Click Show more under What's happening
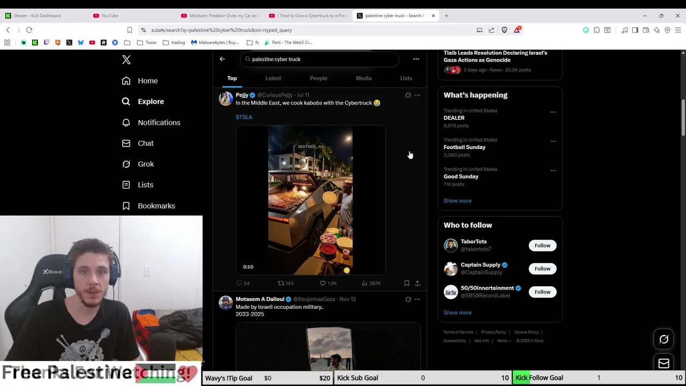 pos(458,201)
